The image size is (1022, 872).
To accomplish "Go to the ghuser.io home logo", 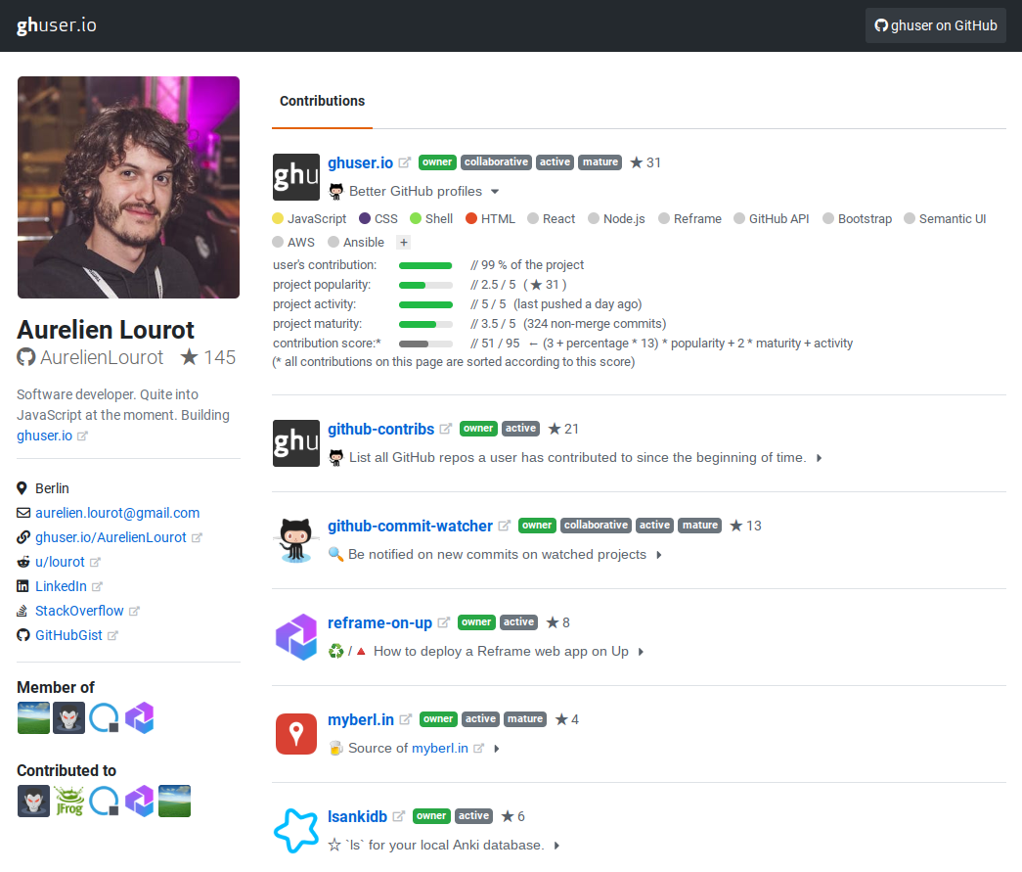I will point(57,25).
